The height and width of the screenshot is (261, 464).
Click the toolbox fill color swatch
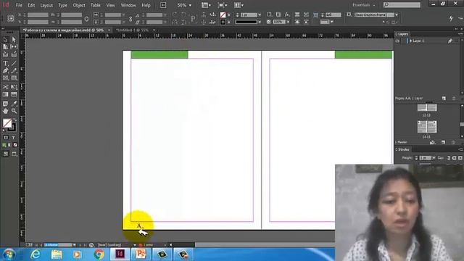(7, 123)
